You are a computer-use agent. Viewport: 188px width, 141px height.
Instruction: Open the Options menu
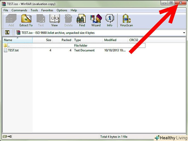click(62, 10)
